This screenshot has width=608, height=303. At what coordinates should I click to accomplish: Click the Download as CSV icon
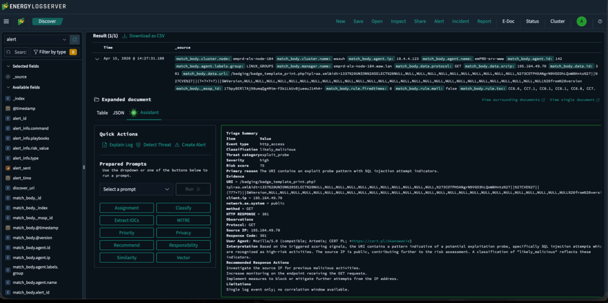(x=125, y=36)
